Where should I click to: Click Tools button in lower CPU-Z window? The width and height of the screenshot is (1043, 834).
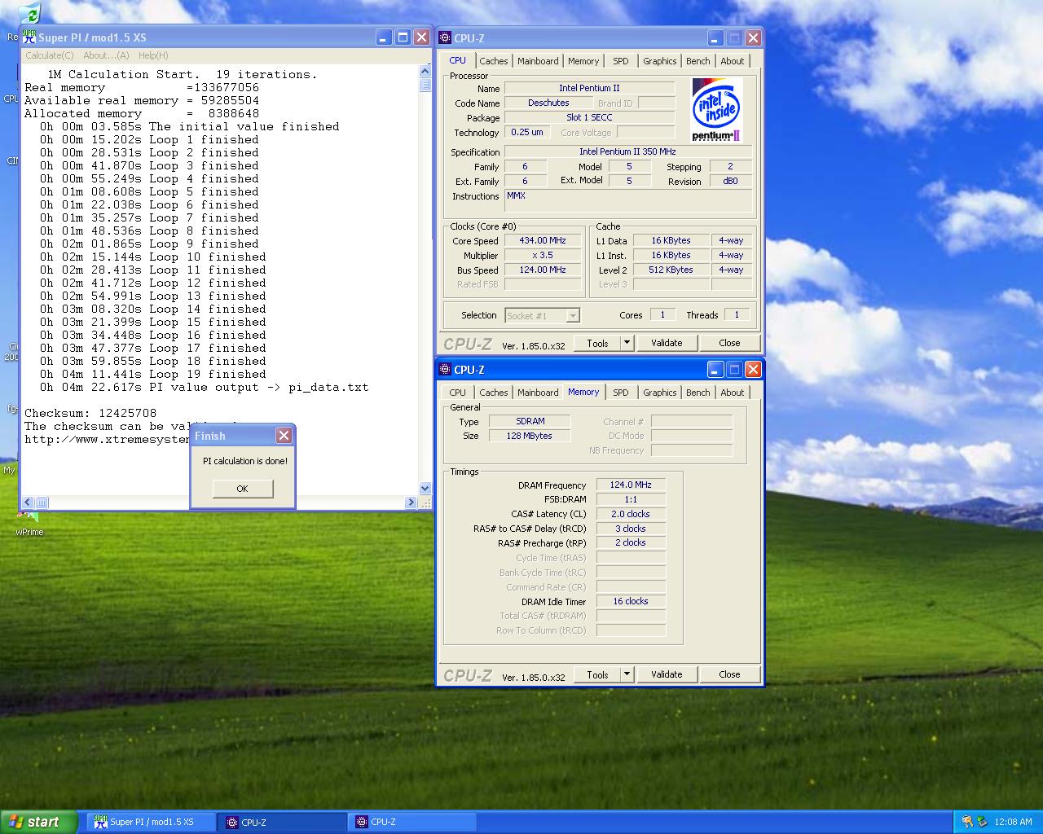coord(597,674)
